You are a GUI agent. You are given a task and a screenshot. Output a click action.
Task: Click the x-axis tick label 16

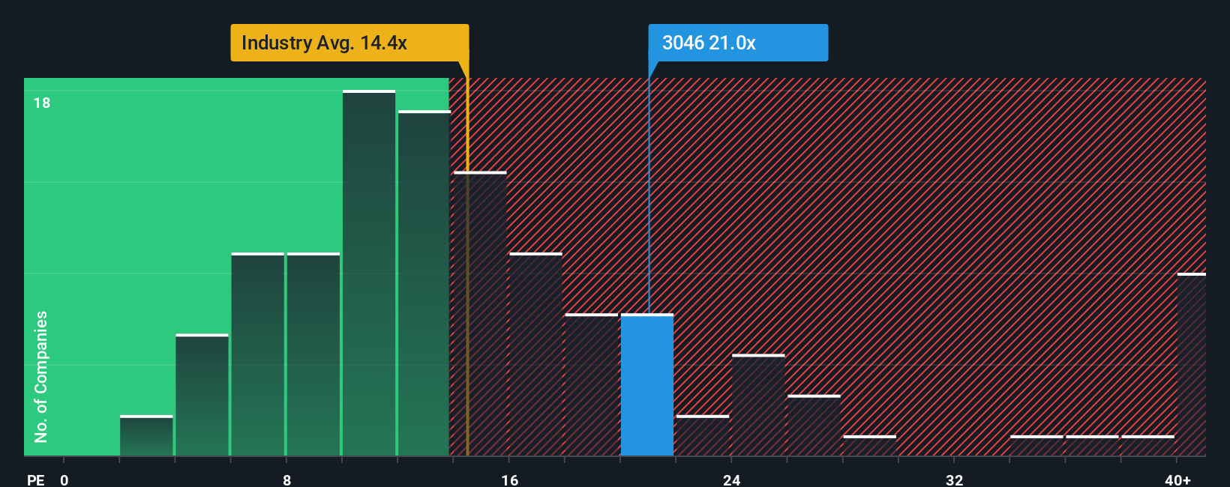point(509,480)
